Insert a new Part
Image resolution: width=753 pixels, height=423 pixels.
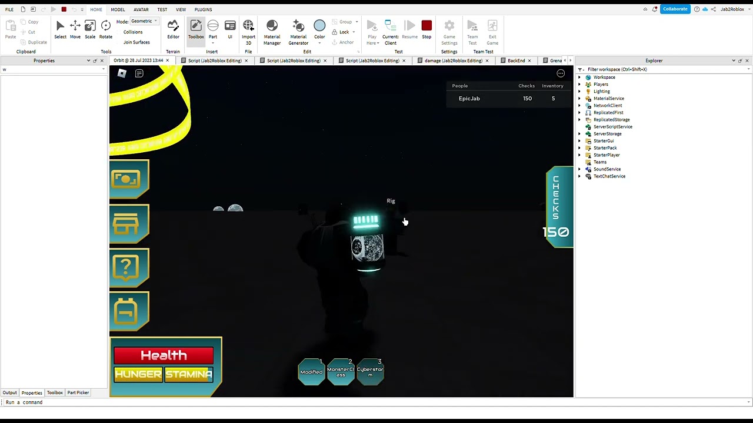pos(213,29)
